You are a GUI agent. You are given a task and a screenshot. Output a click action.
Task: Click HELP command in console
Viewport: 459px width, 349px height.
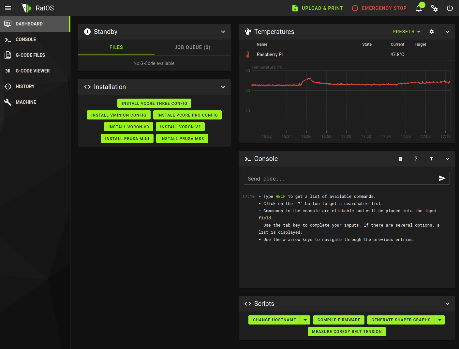point(280,197)
